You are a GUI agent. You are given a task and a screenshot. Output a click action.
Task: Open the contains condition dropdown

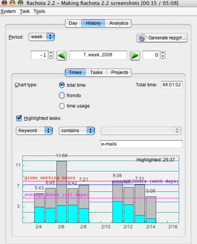click(x=77, y=131)
